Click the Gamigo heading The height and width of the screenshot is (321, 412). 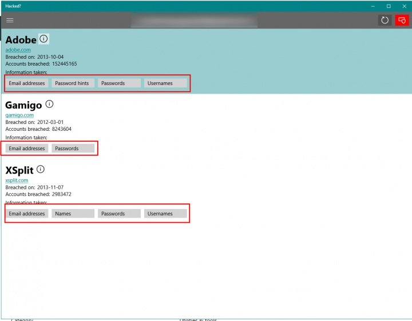(x=23, y=105)
